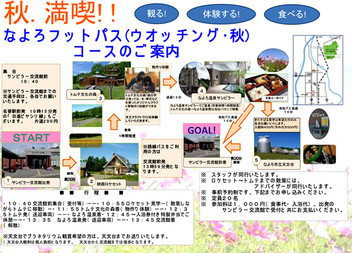The height and width of the screenshot is (253, 352).
Task: Click the サンピラー交流館到着 label
Action: pyautogui.click(x=207, y=162)
